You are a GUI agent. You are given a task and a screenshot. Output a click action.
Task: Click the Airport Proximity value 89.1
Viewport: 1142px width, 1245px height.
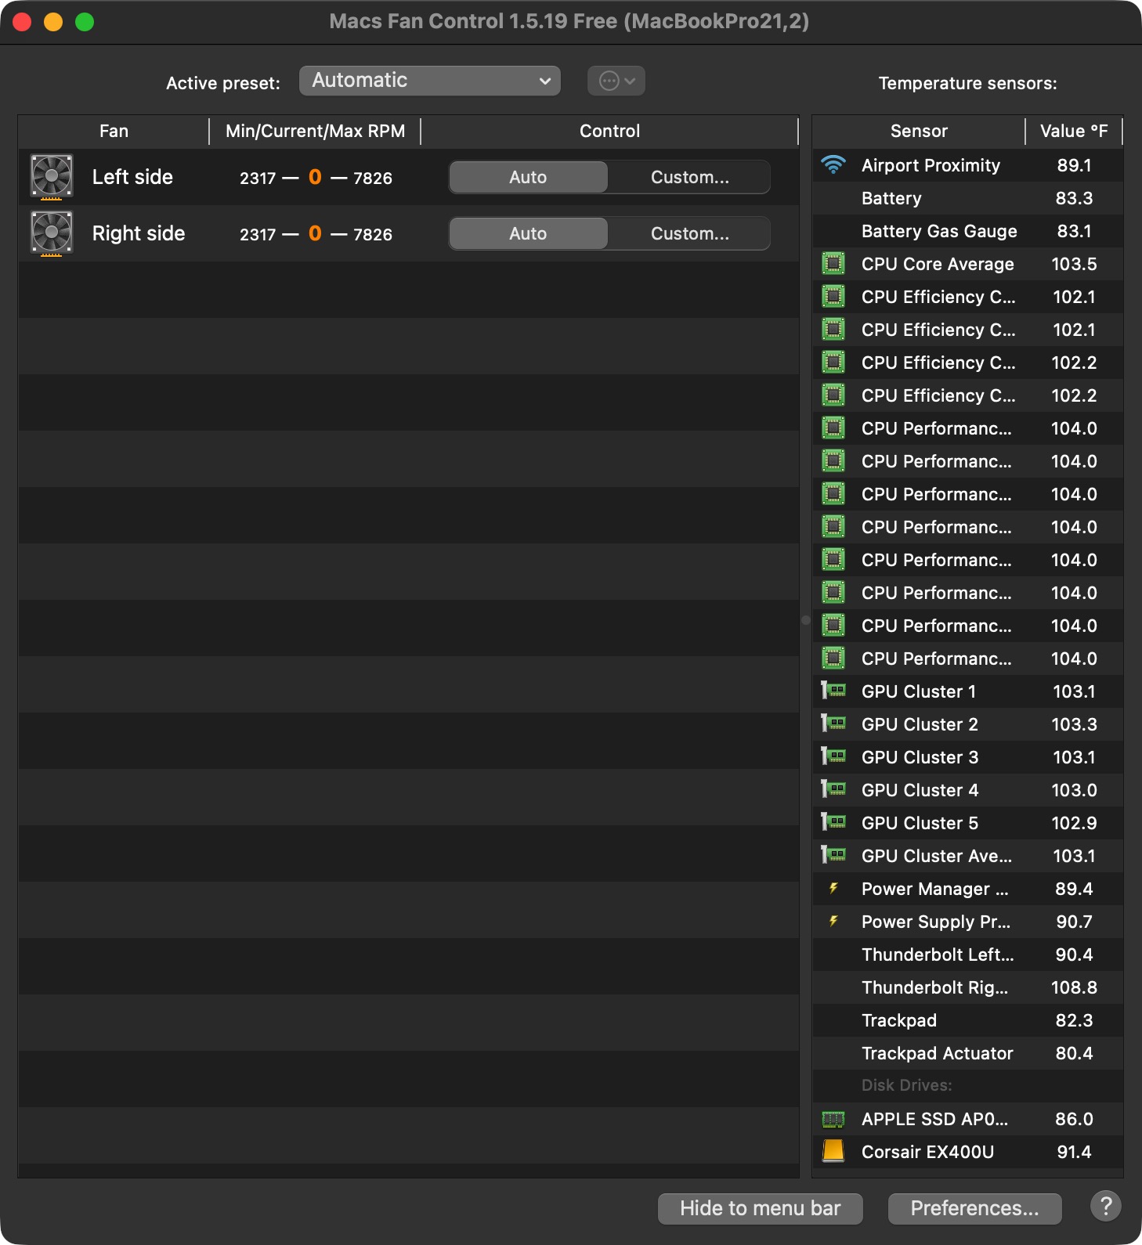pyautogui.click(x=1074, y=165)
